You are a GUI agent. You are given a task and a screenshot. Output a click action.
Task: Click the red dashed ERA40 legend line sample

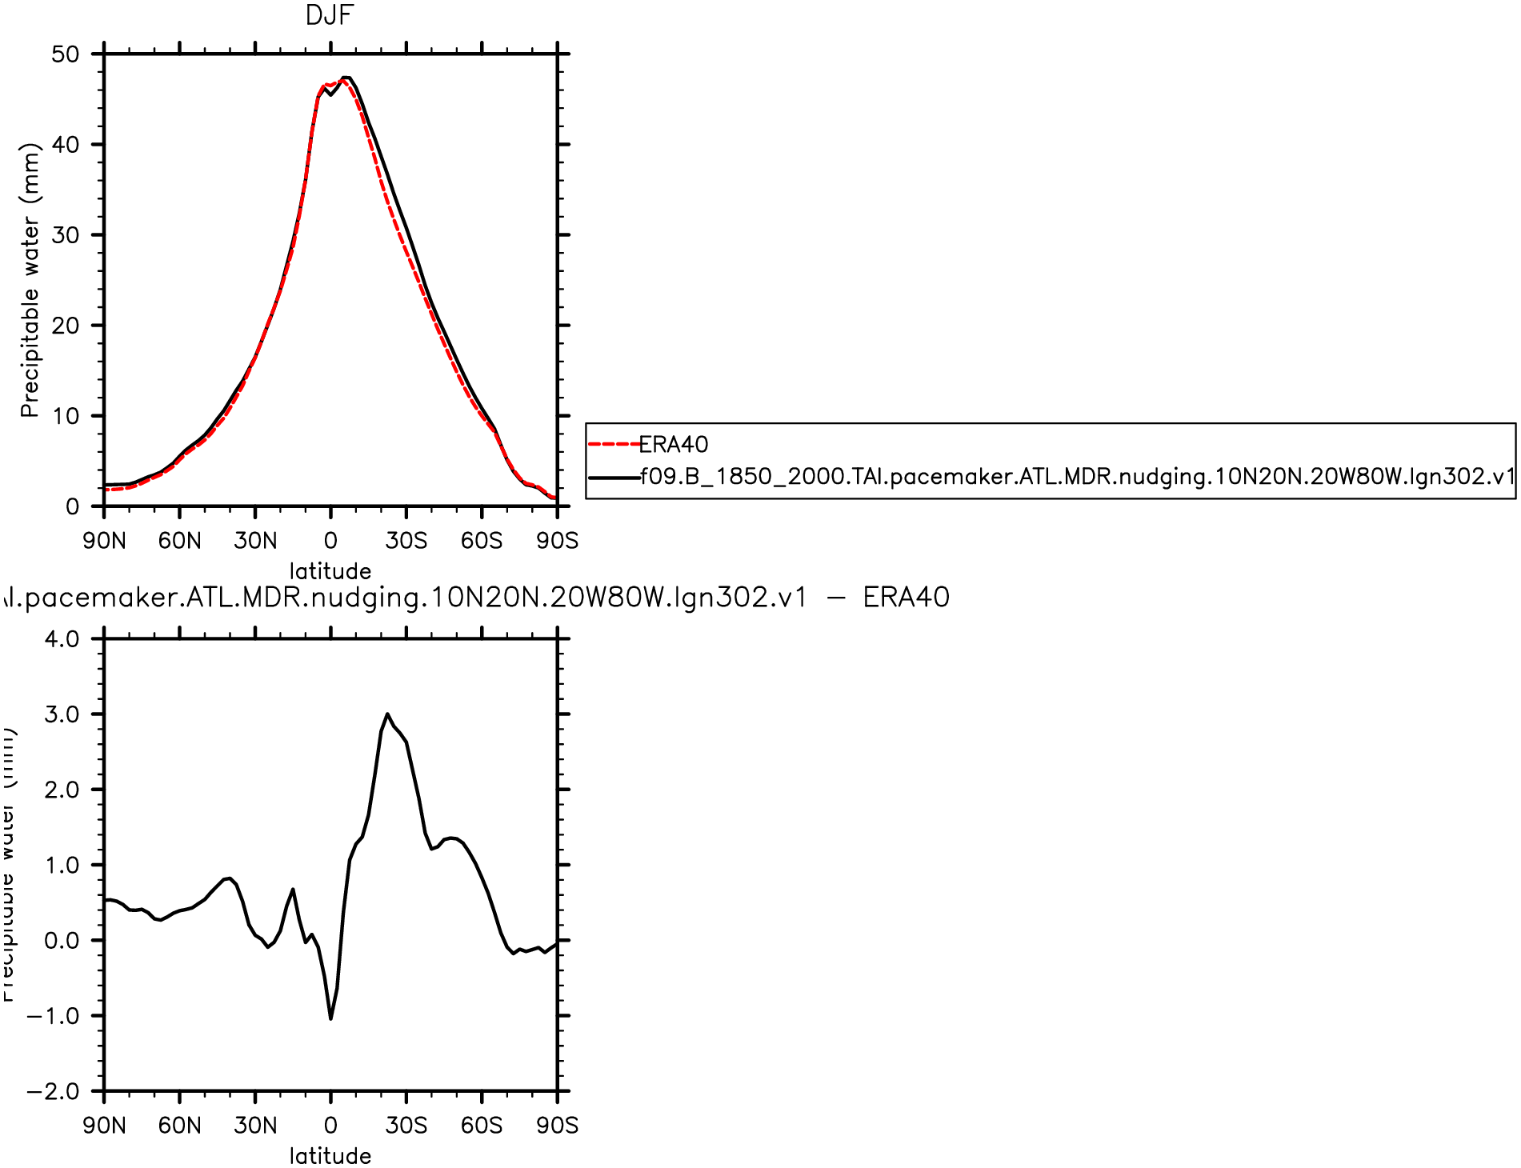(x=614, y=444)
